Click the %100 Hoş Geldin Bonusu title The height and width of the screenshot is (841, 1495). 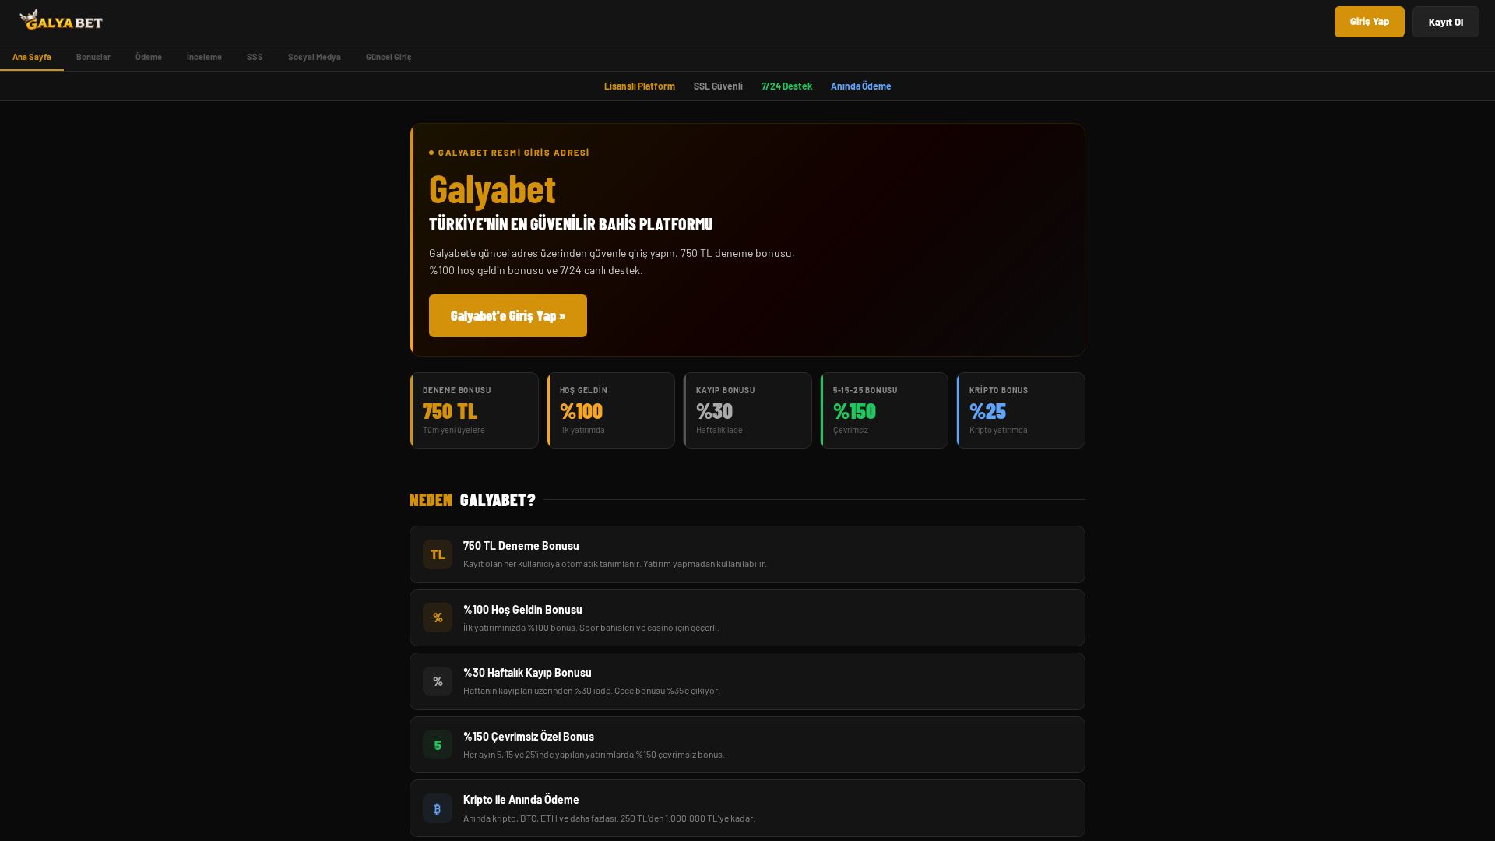click(522, 610)
